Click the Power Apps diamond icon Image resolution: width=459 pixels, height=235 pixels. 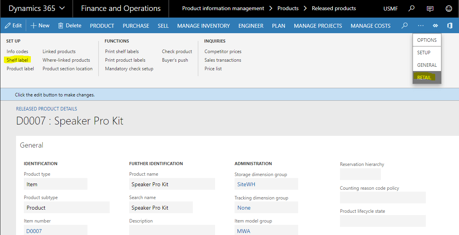[435, 25]
